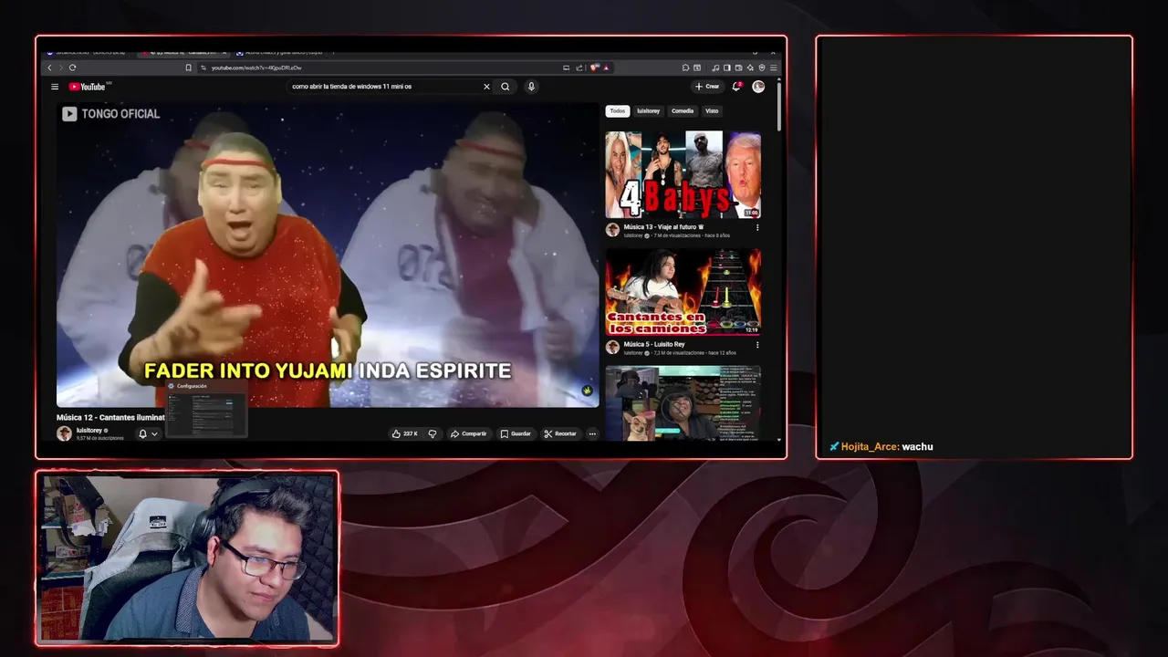Open the luisitorey channel name link

point(89,430)
